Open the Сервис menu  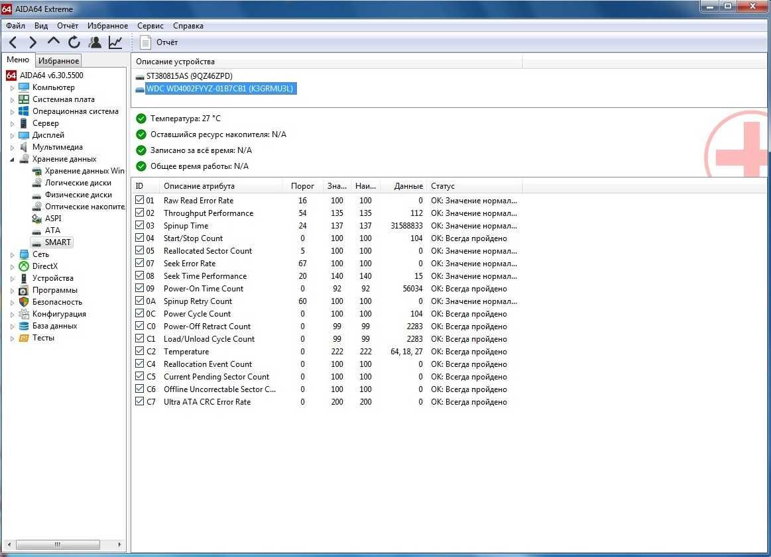tap(150, 26)
